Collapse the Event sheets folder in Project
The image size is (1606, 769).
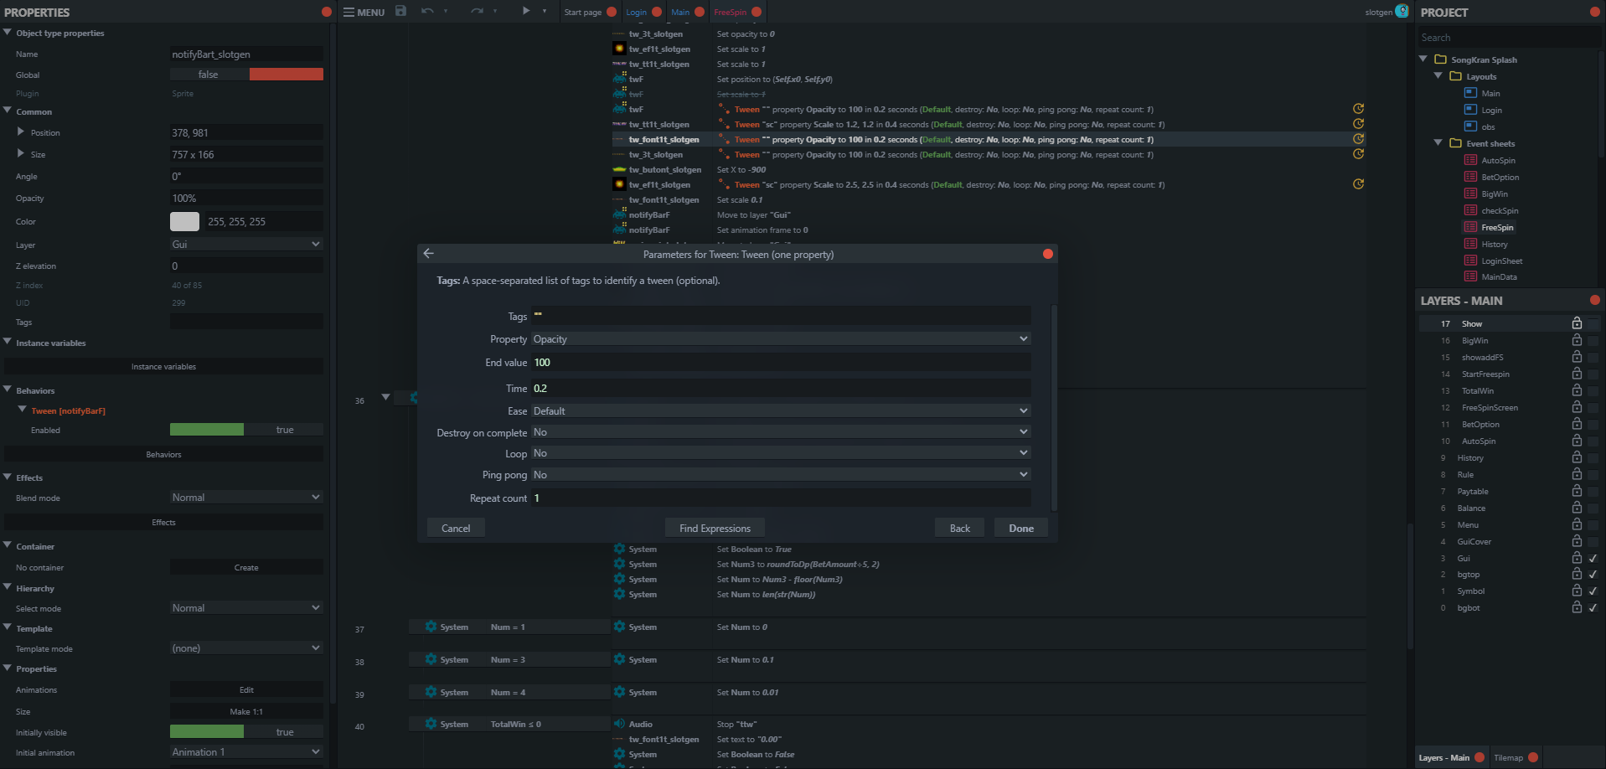[x=1438, y=142]
